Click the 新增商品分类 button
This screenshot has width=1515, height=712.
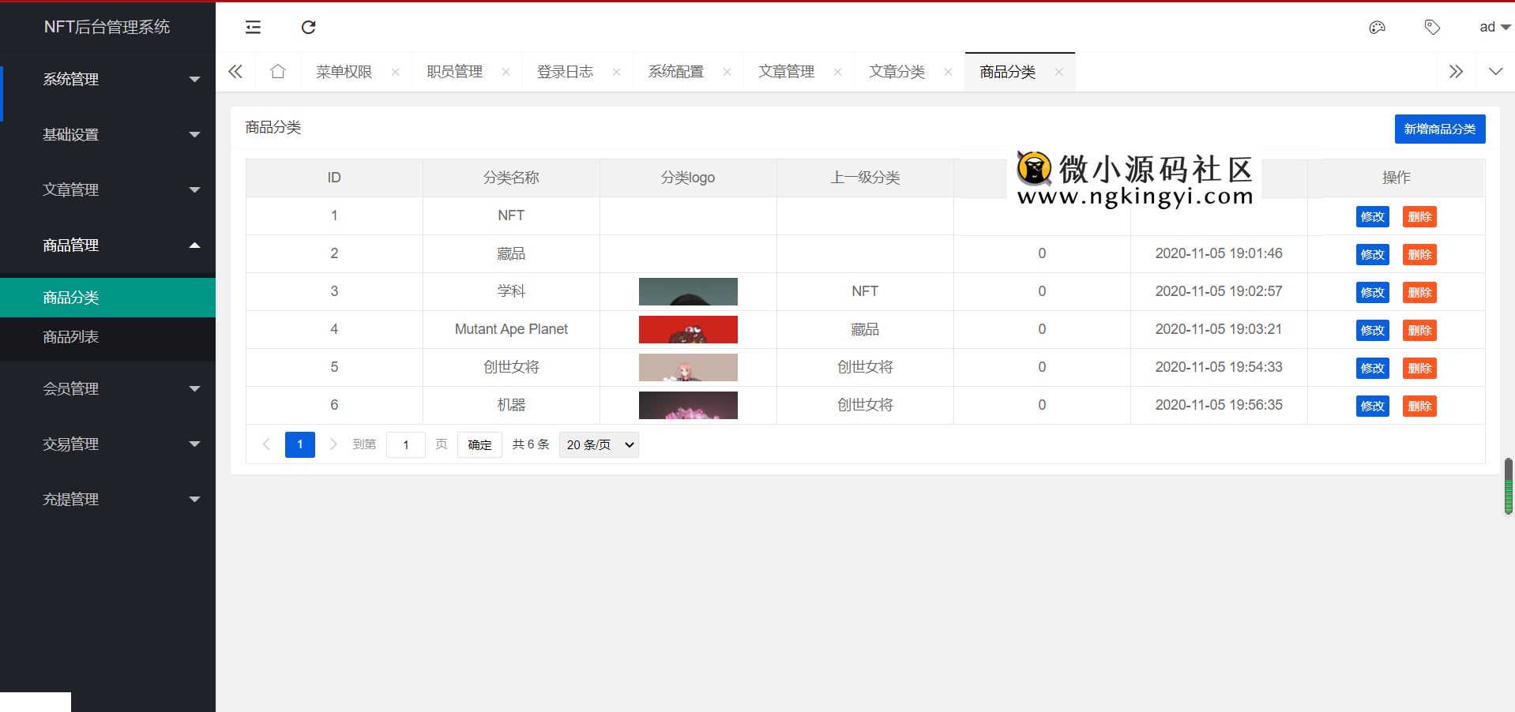[x=1439, y=129]
